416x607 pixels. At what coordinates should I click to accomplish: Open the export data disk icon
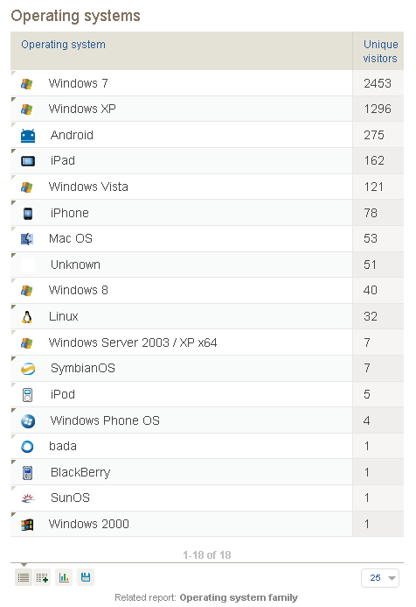pyautogui.click(x=86, y=577)
